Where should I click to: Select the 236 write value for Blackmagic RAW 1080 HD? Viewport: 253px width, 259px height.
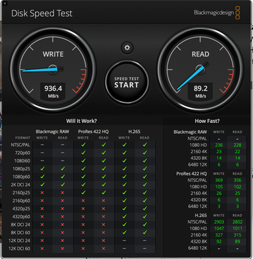(x=219, y=145)
